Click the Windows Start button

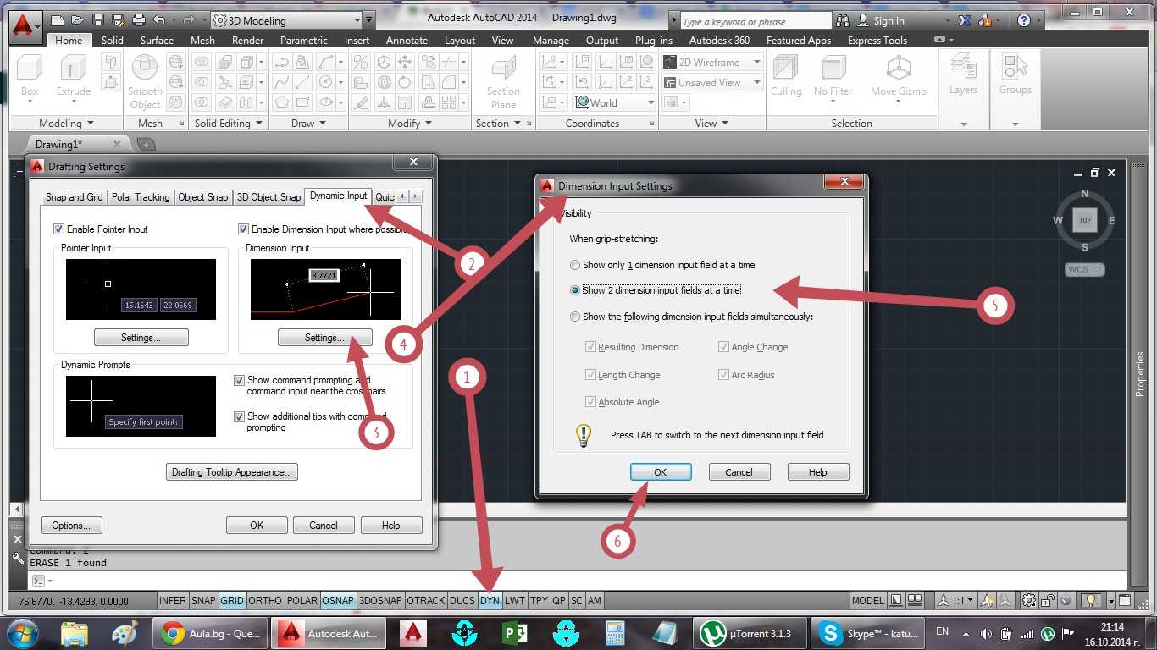click(x=23, y=632)
